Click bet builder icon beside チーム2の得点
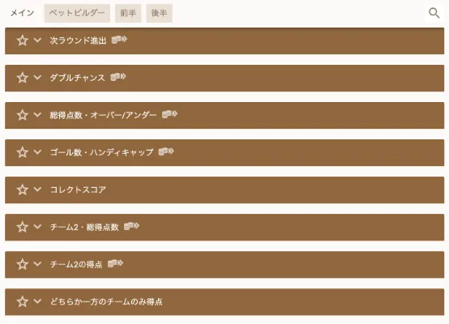Viewport: 449px width, 324px height. click(115, 263)
